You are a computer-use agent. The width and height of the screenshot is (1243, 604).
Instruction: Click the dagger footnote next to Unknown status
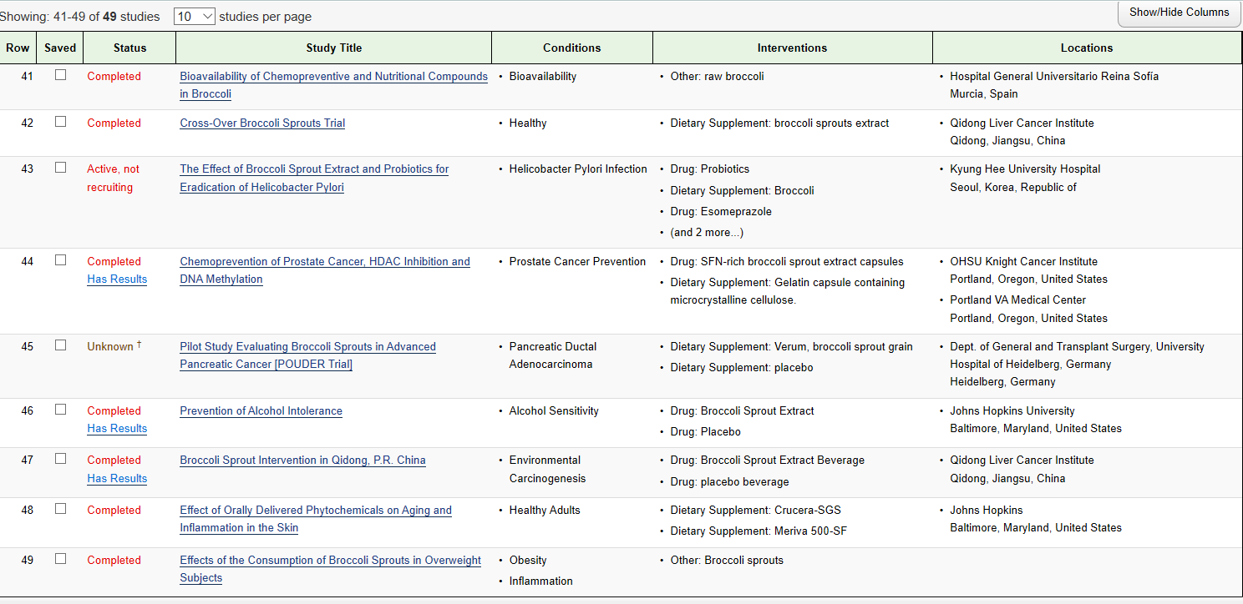coord(139,345)
